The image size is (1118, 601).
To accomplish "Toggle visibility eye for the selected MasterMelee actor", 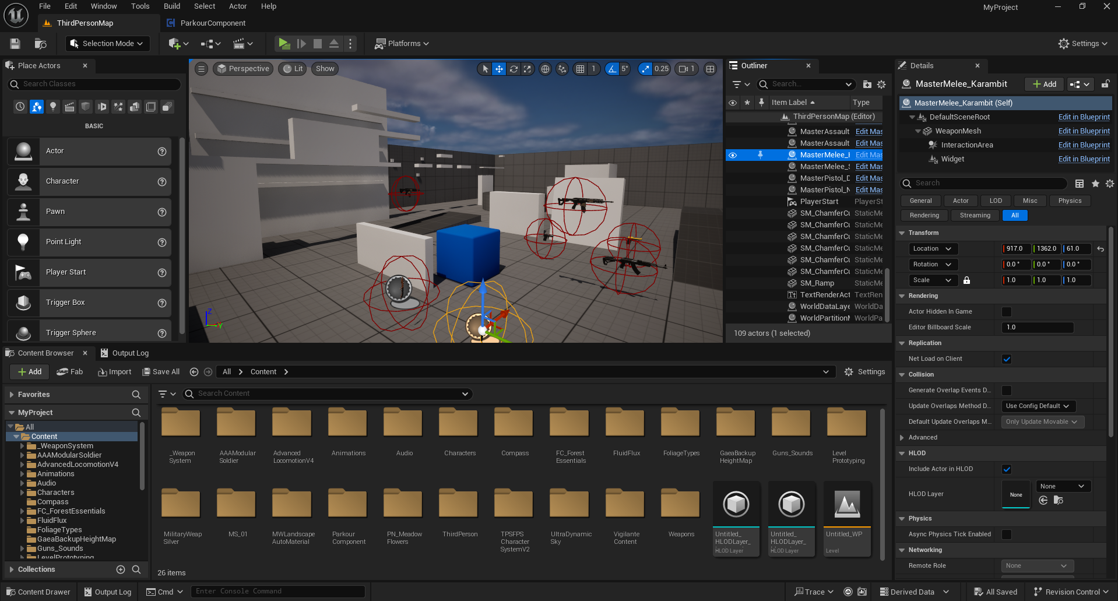I will [x=733, y=155].
